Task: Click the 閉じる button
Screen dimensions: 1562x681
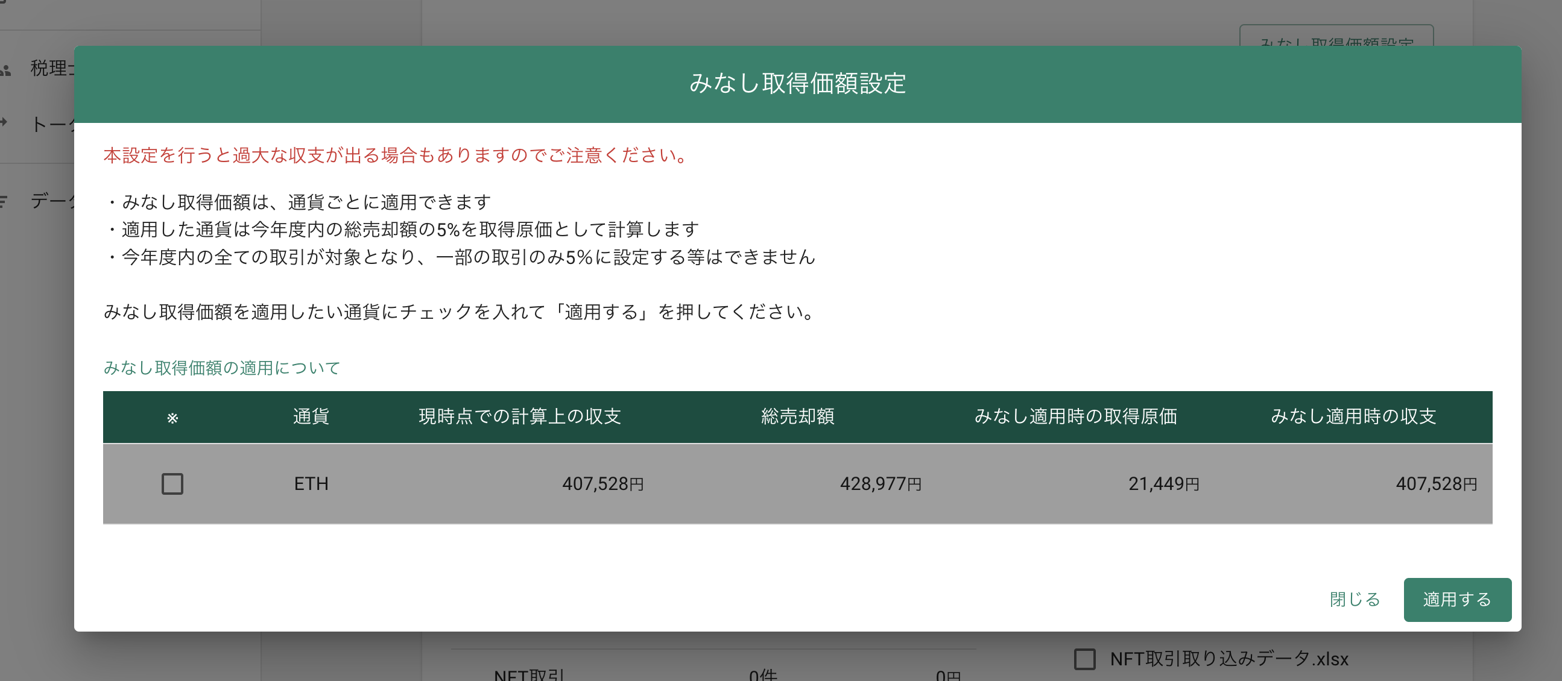Action: pyautogui.click(x=1355, y=599)
